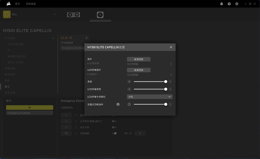Image resolution: width=260 pixels, height=159 pixels.
Task: Go to the 首页 home tab
Action: (17, 4)
